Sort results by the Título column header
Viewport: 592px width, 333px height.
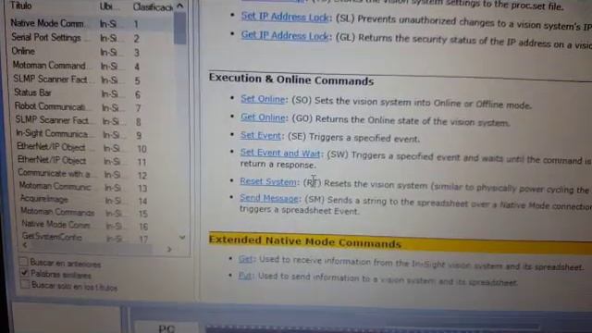coord(21,6)
